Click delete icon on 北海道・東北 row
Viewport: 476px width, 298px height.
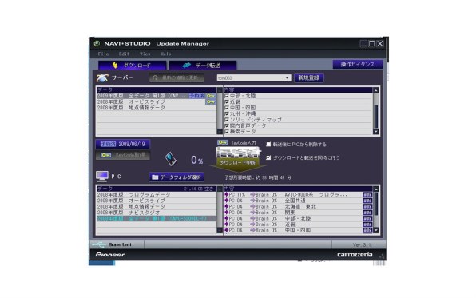367,207
